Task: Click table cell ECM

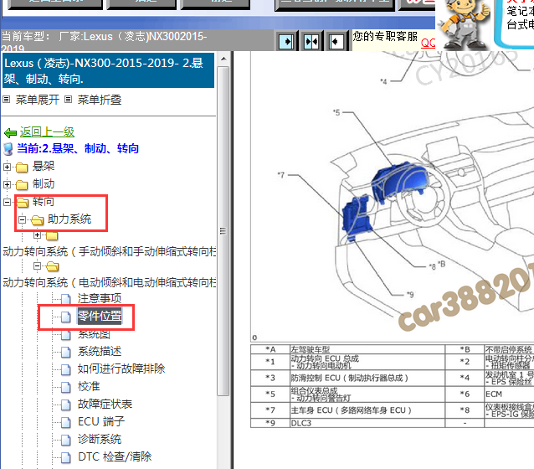Action: [510, 394]
